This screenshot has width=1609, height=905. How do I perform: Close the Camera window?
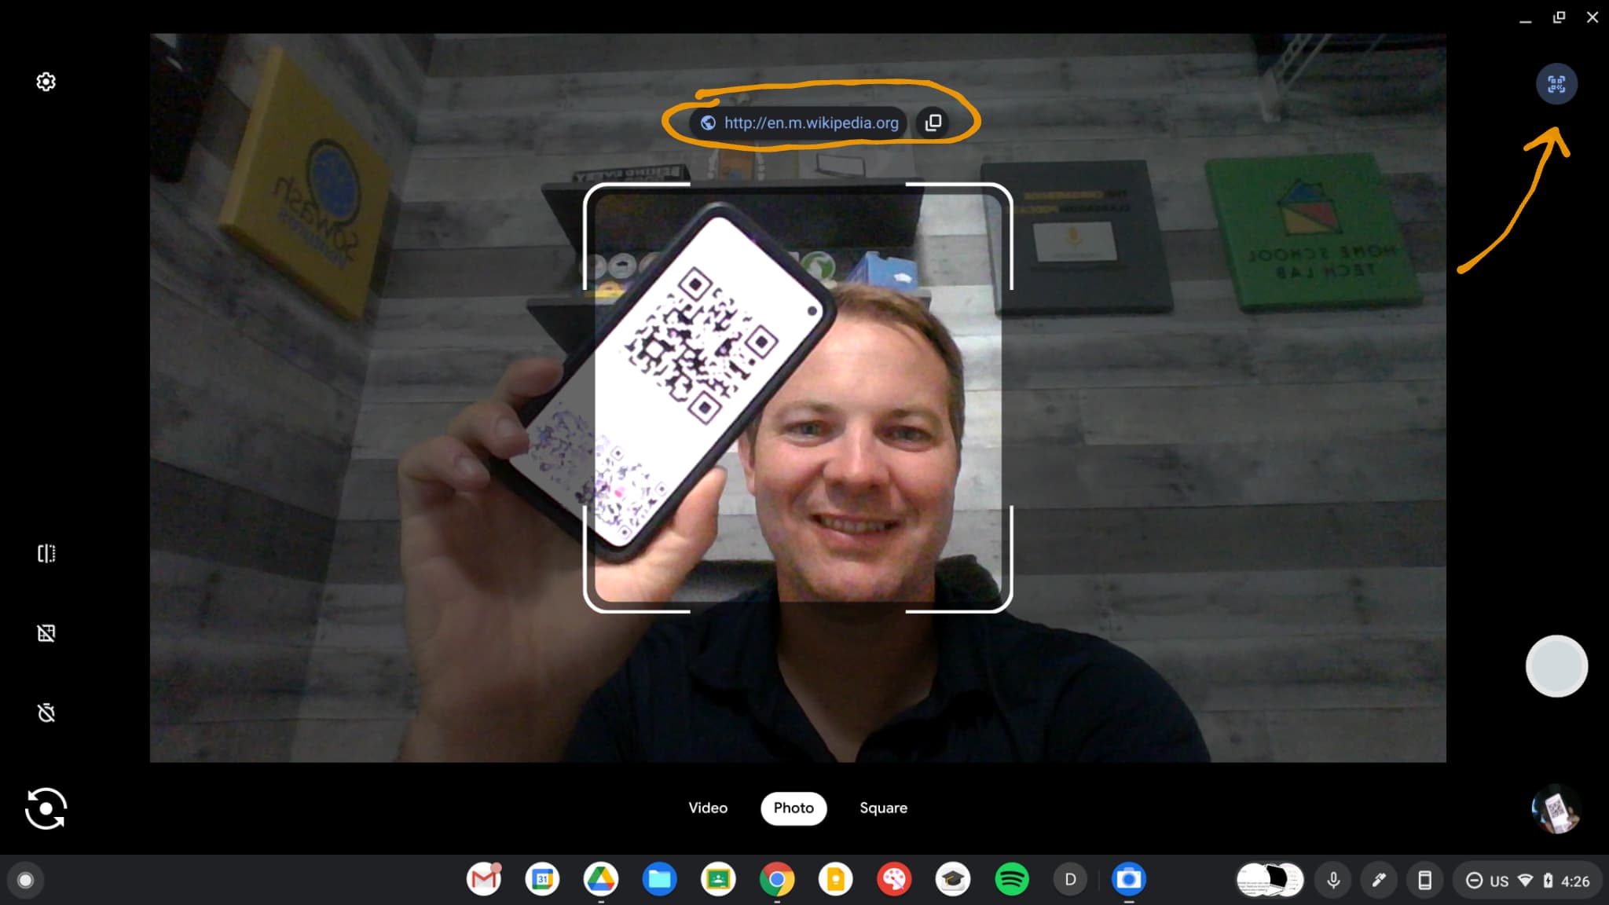pyautogui.click(x=1593, y=17)
